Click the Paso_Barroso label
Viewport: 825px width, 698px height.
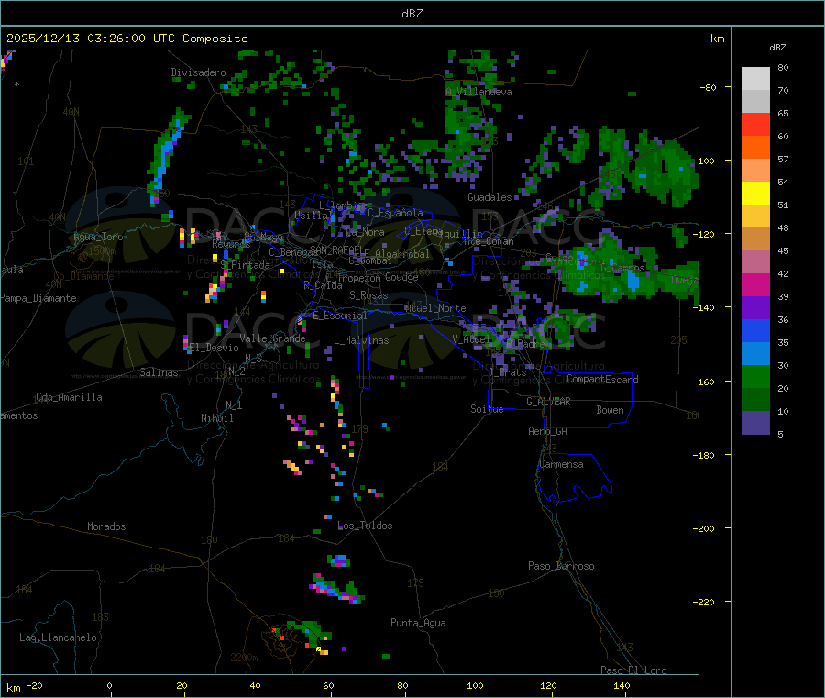[x=561, y=567]
